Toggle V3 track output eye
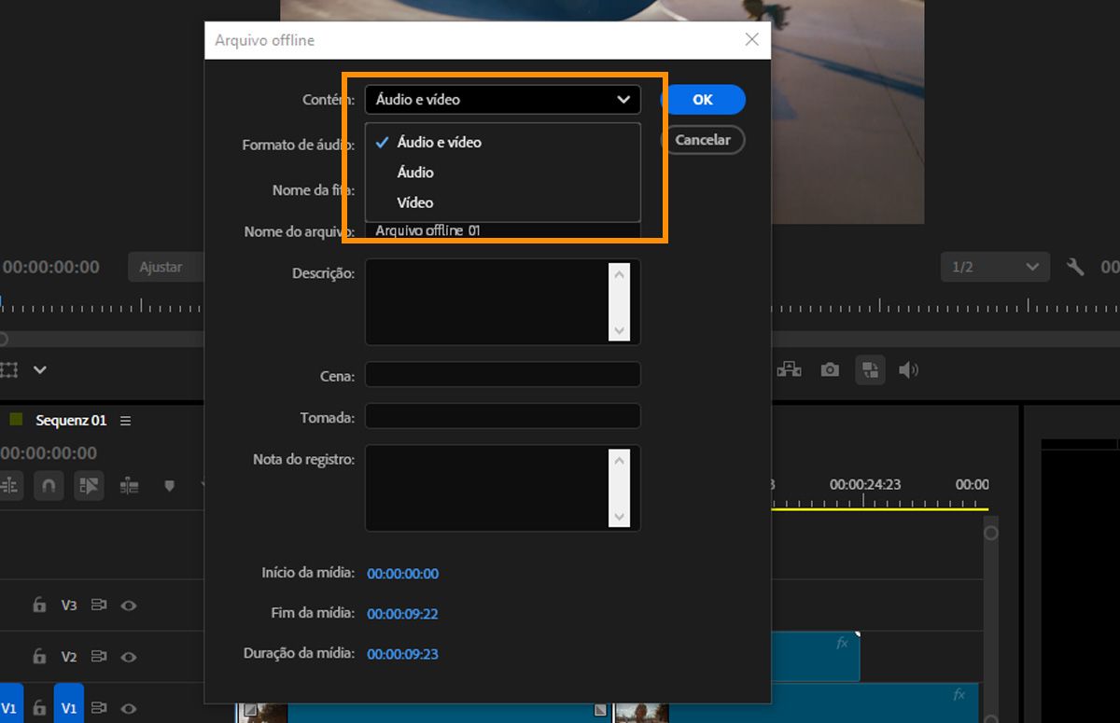This screenshot has width=1120, height=723. (x=129, y=605)
